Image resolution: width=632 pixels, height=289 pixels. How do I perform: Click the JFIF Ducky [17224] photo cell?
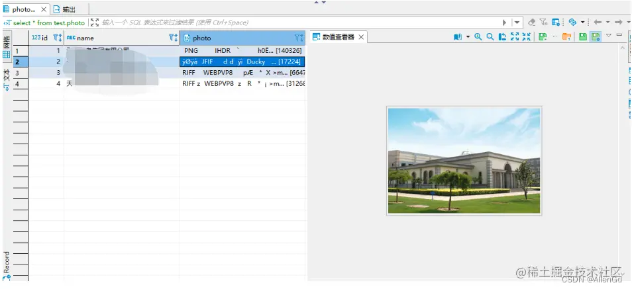[x=242, y=62]
